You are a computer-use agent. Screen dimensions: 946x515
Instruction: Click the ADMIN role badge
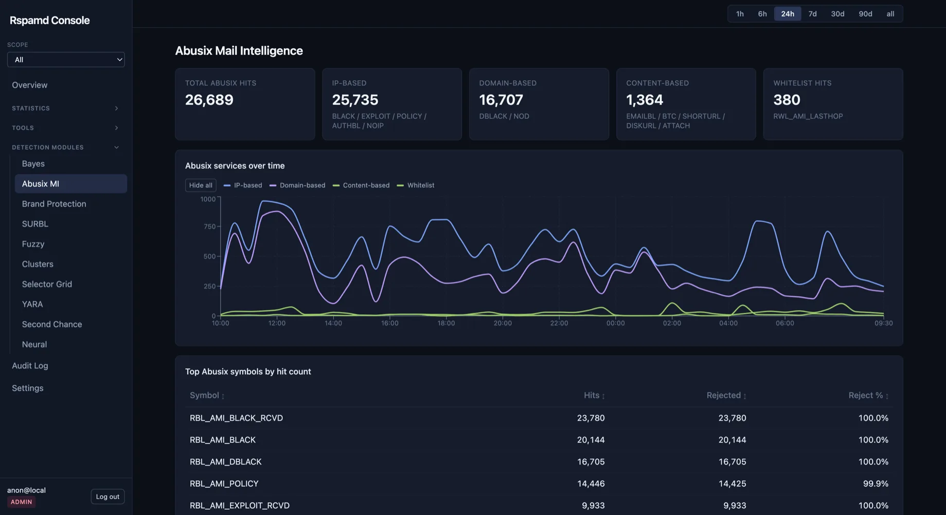tap(21, 502)
